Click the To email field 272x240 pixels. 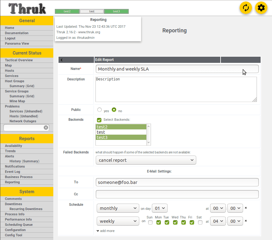pos(177,182)
